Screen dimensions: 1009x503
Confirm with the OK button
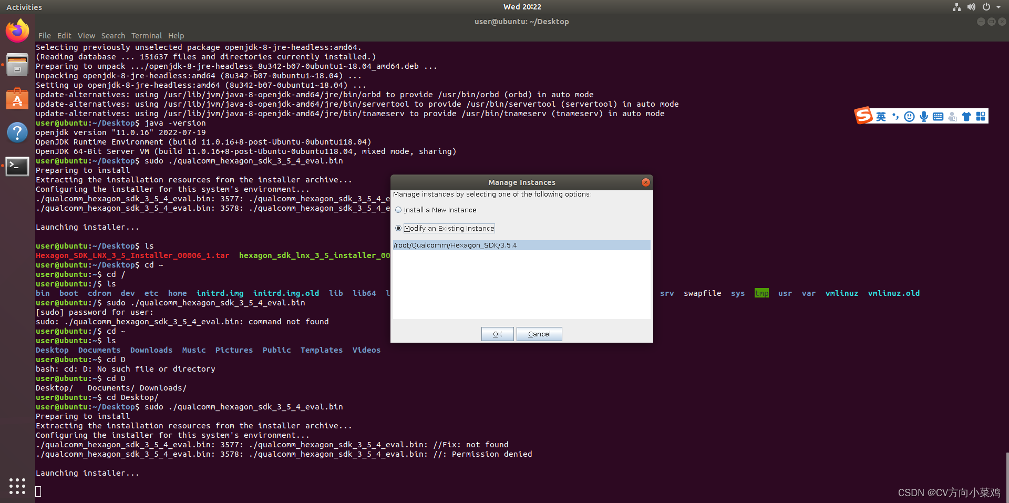[497, 334]
